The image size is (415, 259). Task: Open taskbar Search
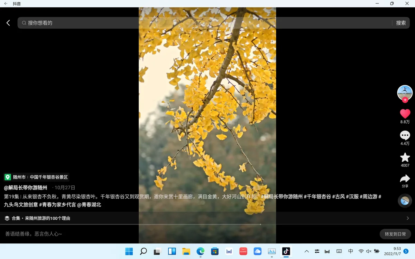coord(144,251)
